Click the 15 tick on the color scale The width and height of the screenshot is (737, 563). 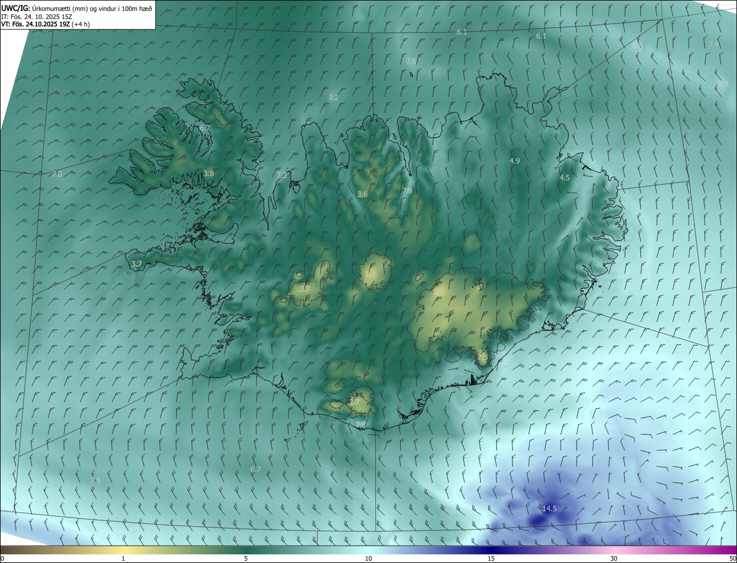click(x=491, y=558)
